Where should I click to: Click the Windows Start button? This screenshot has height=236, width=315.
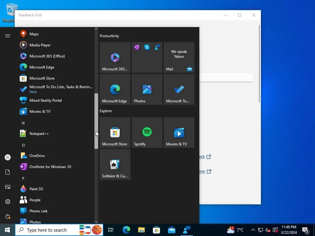[x=7, y=230]
